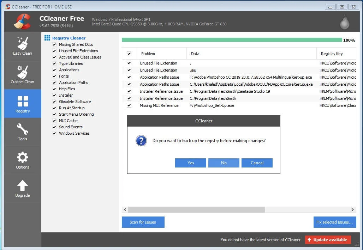Open the Easy Clean section
Viewport: 363px width, 250px height.
[23, 46]
